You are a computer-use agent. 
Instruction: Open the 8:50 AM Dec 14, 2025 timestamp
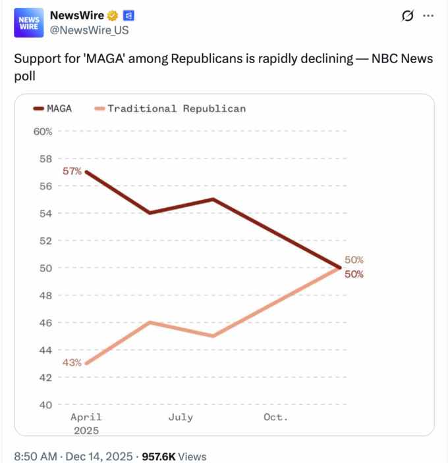75,456
